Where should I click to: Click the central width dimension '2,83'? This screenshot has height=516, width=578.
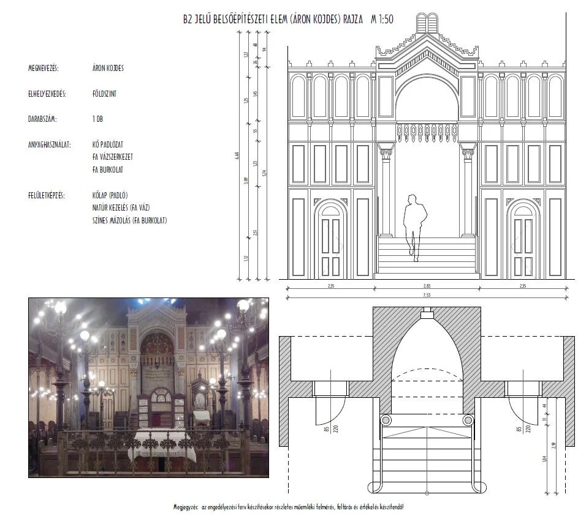click(x=427, y=286)
